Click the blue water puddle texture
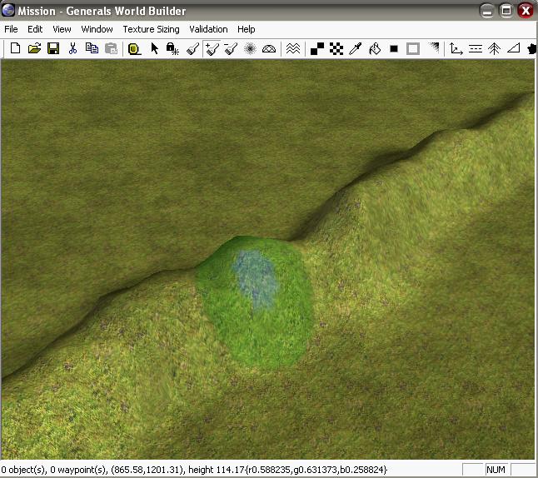Screen dimensions: 538x478 (256, 279)
